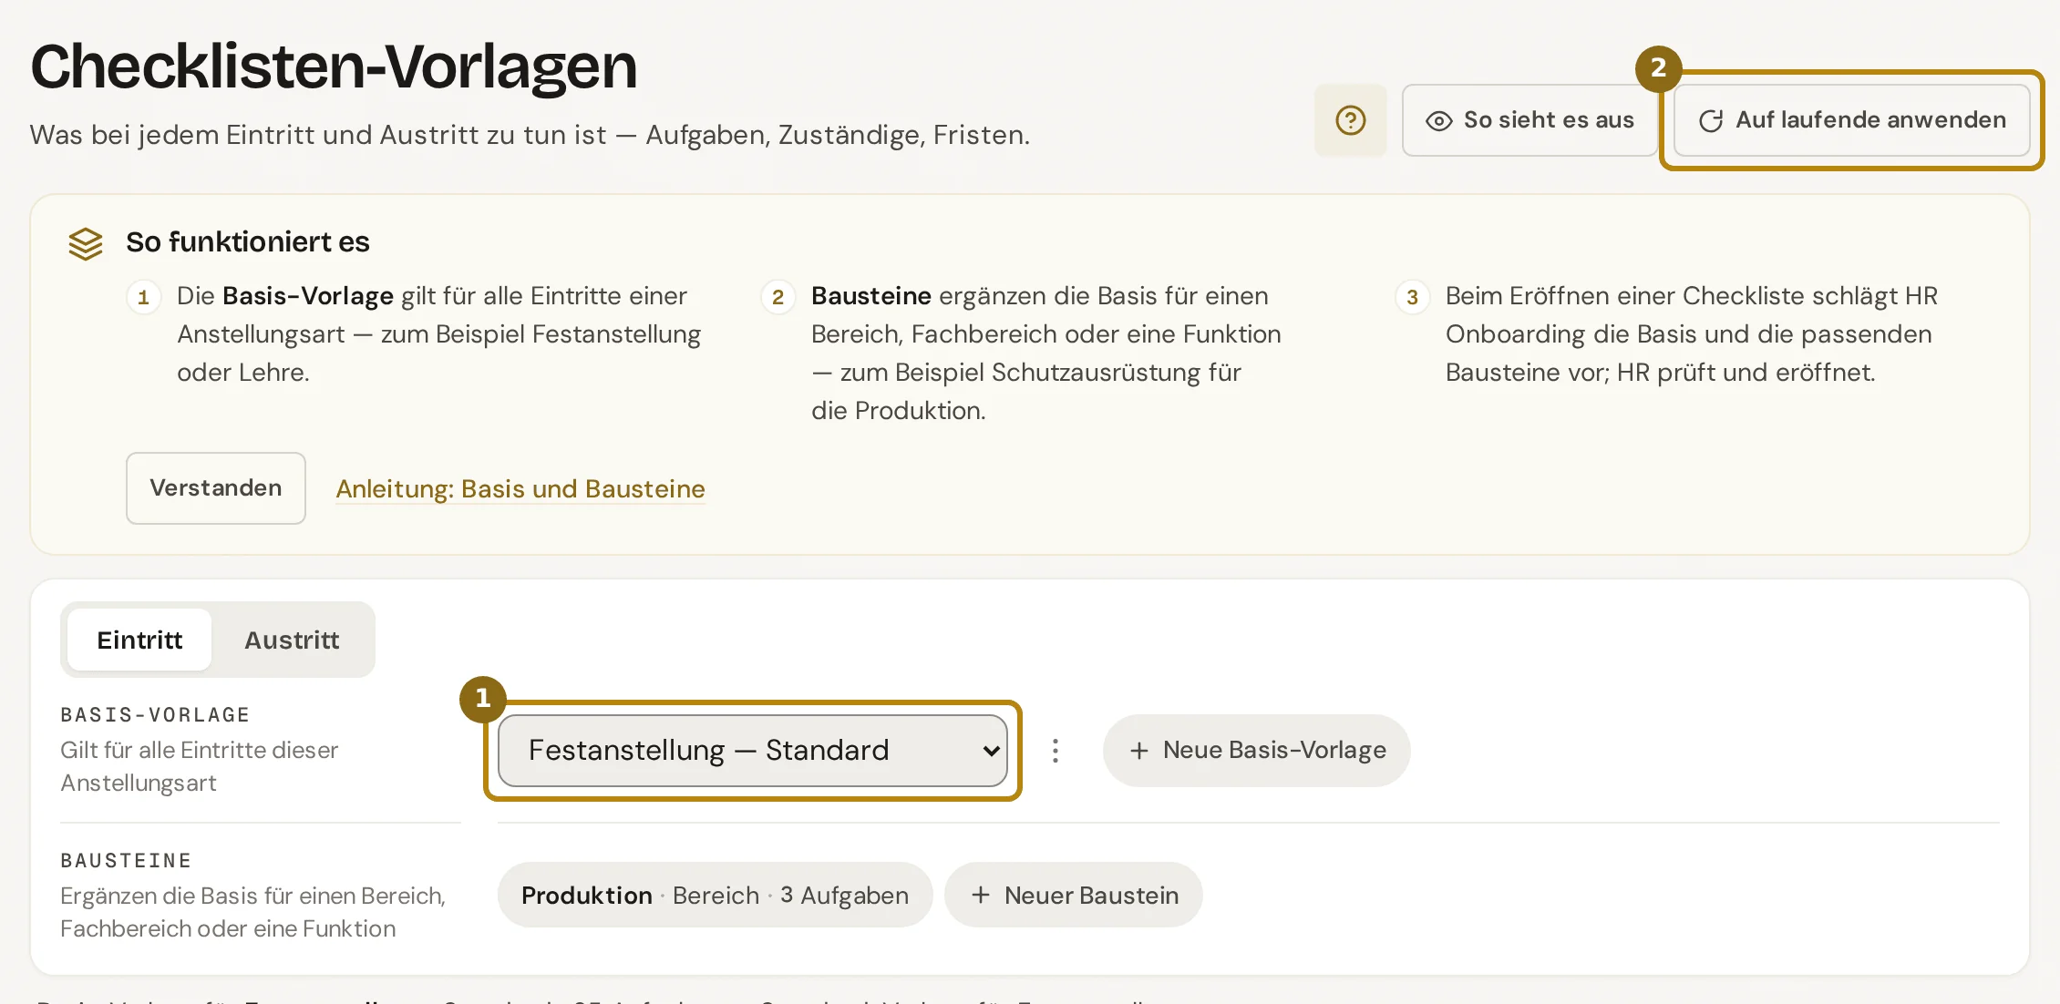Select the 'Produktion' Baustein chip
Screen dimensions: 2060x1004
click(715, 896)
